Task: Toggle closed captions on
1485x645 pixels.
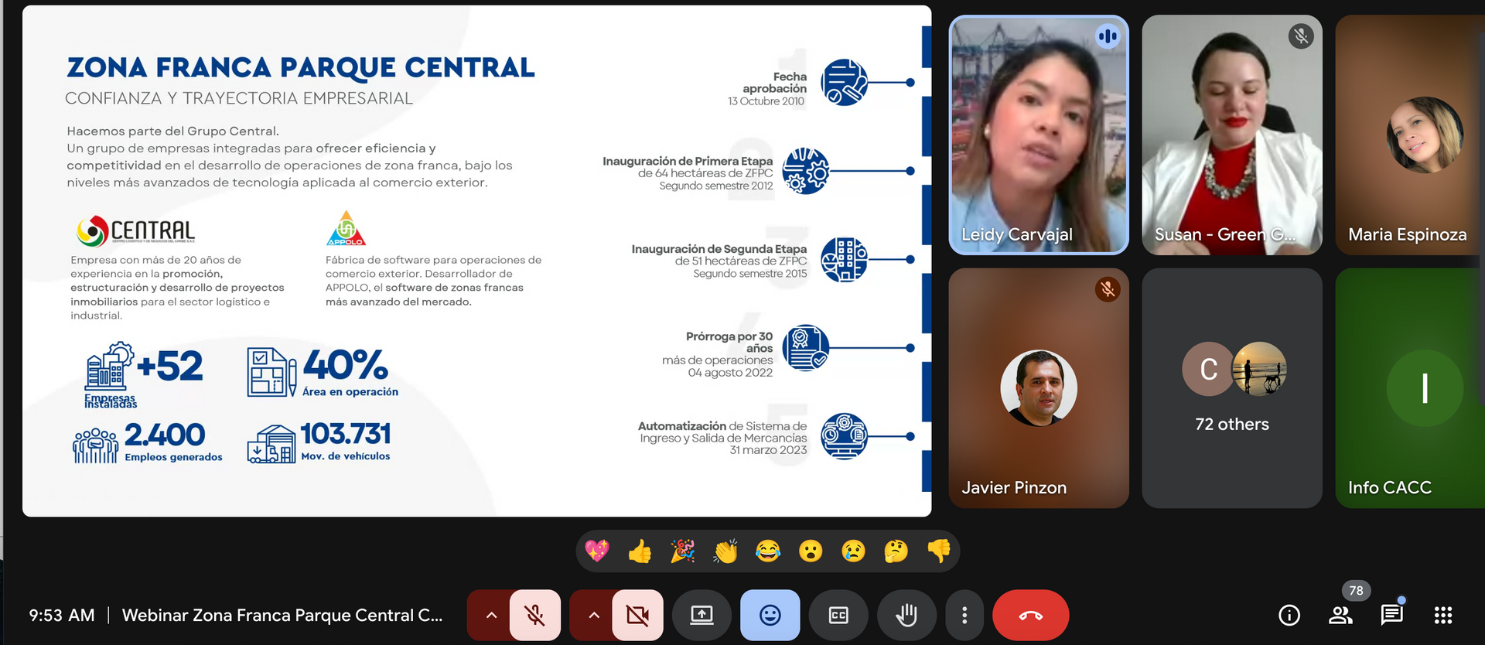Action: pos(838,616)
